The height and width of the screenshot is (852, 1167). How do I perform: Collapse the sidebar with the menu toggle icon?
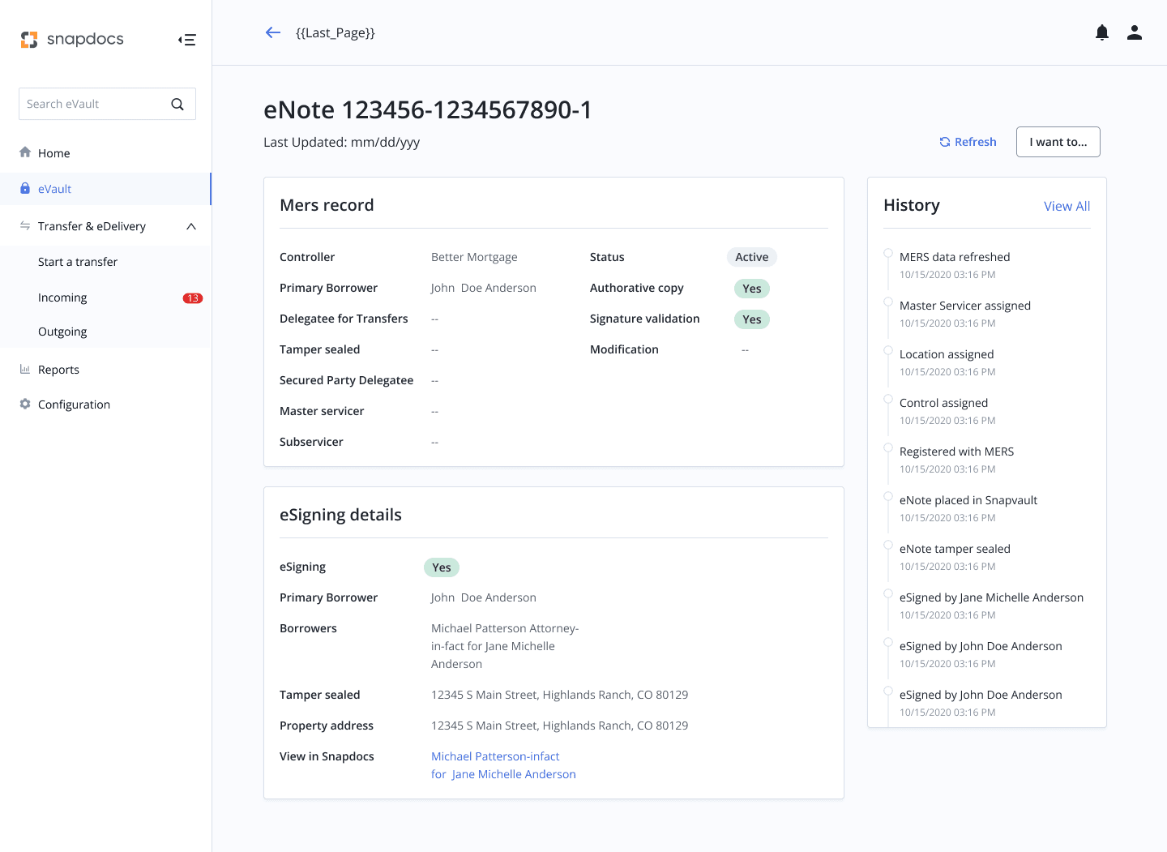[x=187, y=40]
